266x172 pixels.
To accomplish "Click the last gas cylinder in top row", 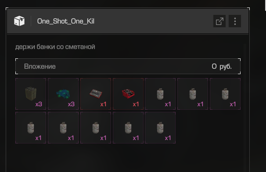I will [225, 94].
